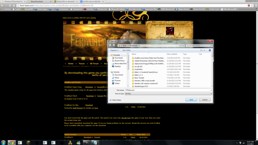
Task: Click the taskbar clock showing 11:11 AM
Action: 250,143
